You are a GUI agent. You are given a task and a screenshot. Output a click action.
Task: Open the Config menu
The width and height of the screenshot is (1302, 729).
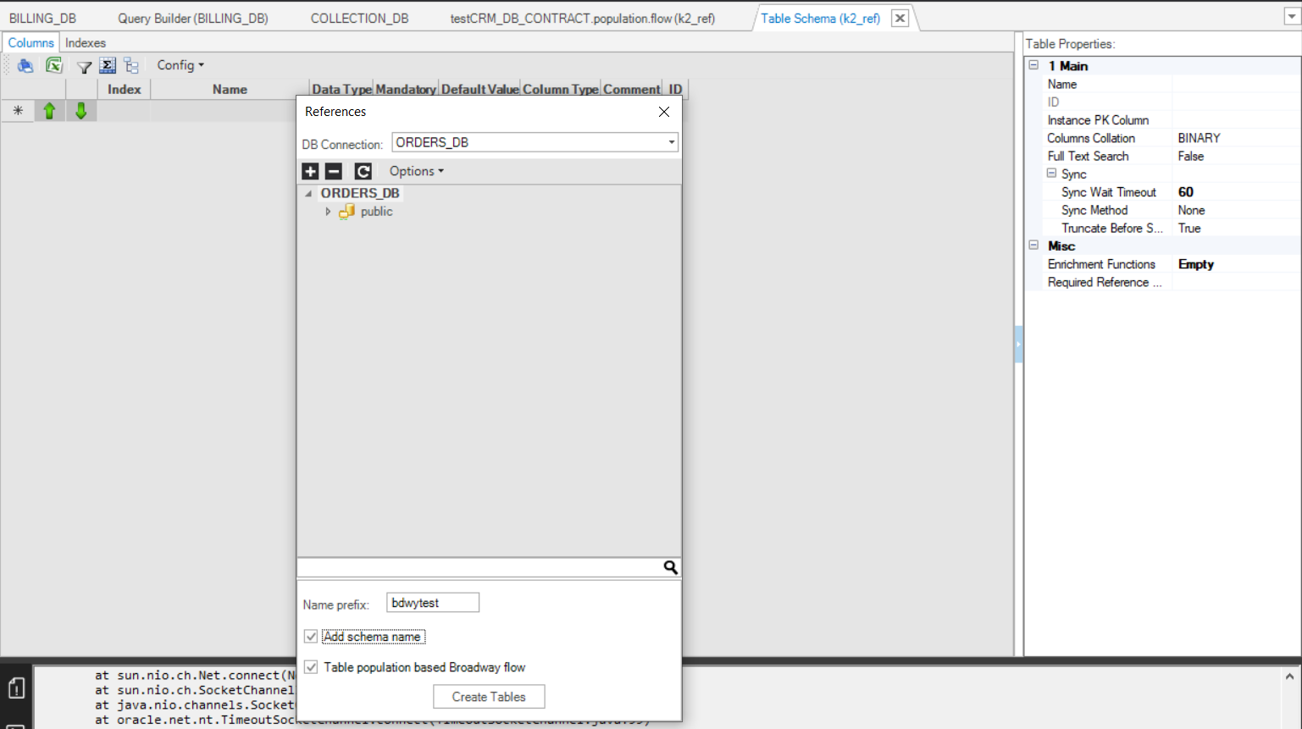[x=180, y=65]
